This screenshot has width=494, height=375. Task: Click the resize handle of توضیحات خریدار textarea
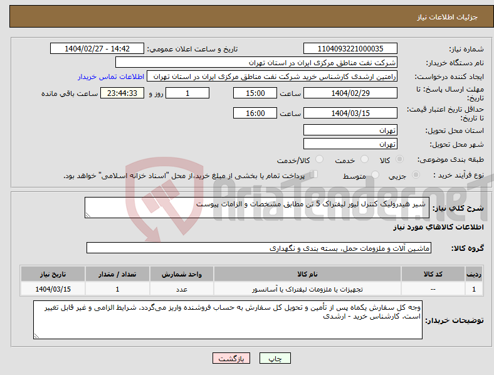point(36,336)
